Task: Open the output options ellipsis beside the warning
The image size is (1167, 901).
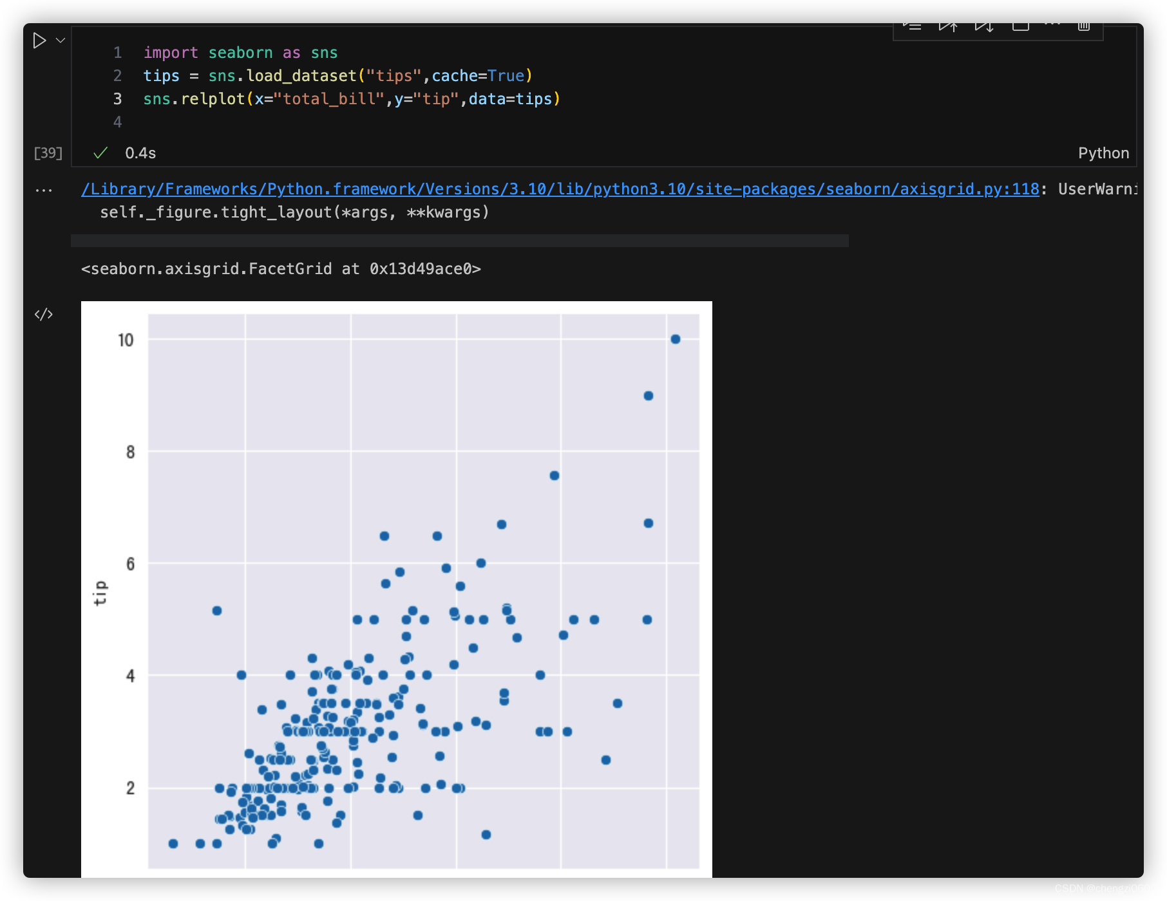Action: click(44, 189)
